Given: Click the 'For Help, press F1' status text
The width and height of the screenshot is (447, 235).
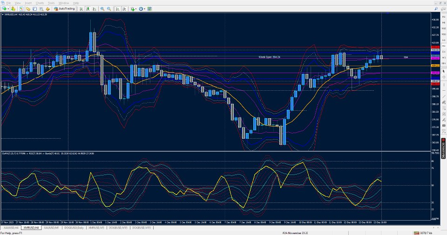Looking at the screenshot, I should (11, 233).
